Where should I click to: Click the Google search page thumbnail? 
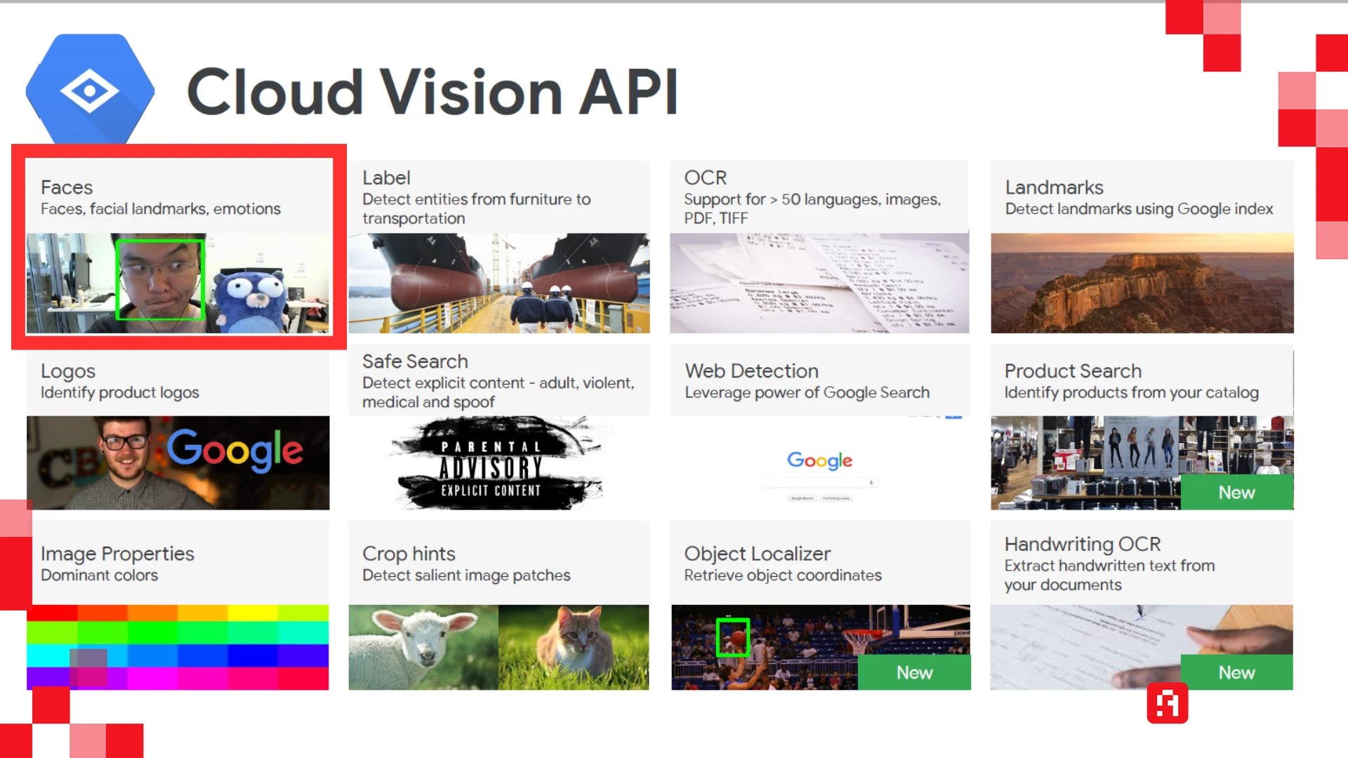pyautogui.click(x=819, y=463)
